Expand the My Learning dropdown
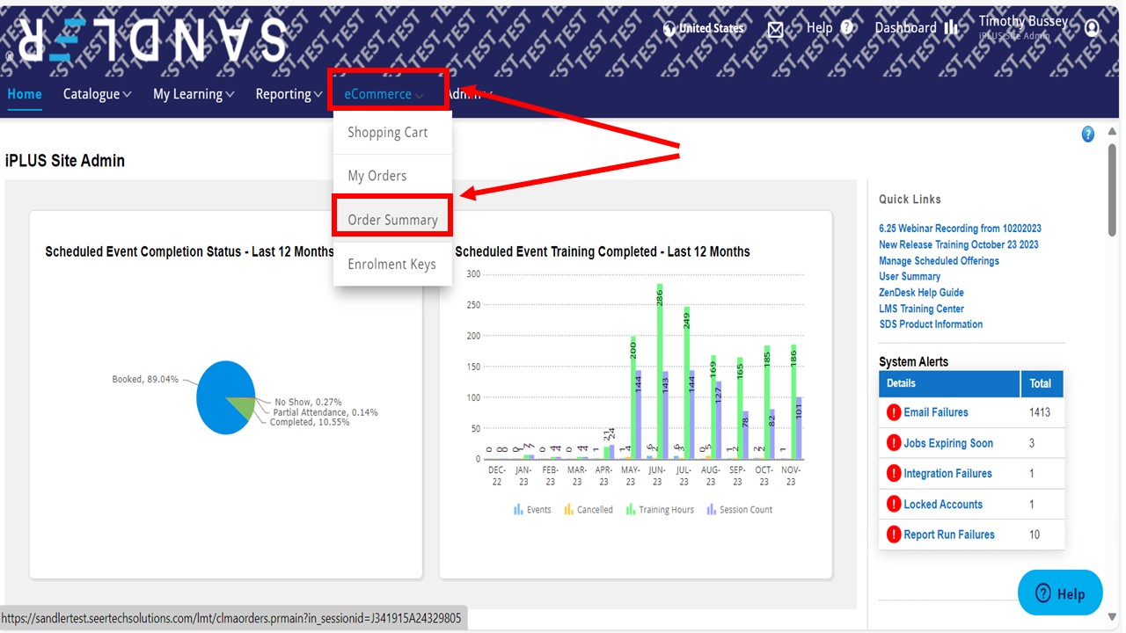 coord(194,94)
